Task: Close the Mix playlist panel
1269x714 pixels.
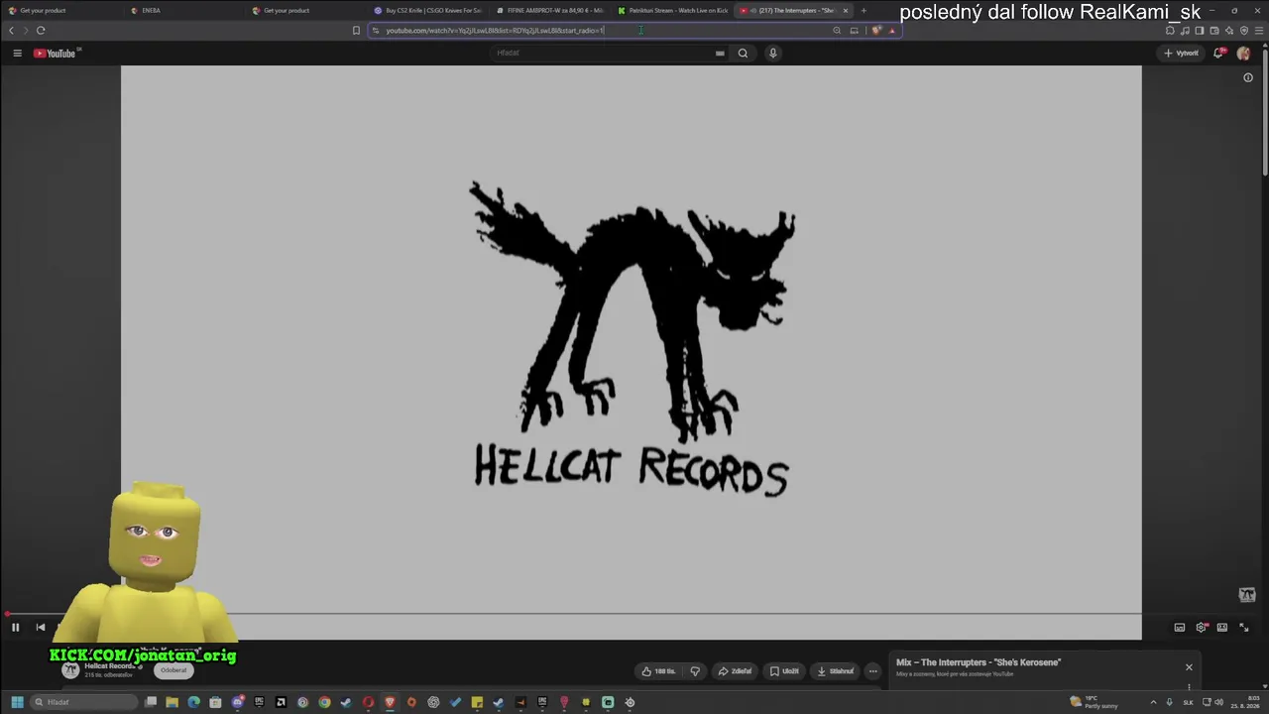Action: coord(1189,666)
